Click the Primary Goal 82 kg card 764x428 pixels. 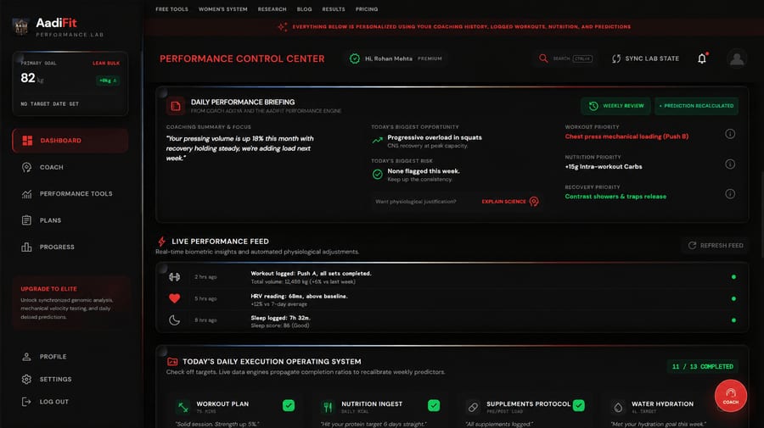click(x=70, y=83)
